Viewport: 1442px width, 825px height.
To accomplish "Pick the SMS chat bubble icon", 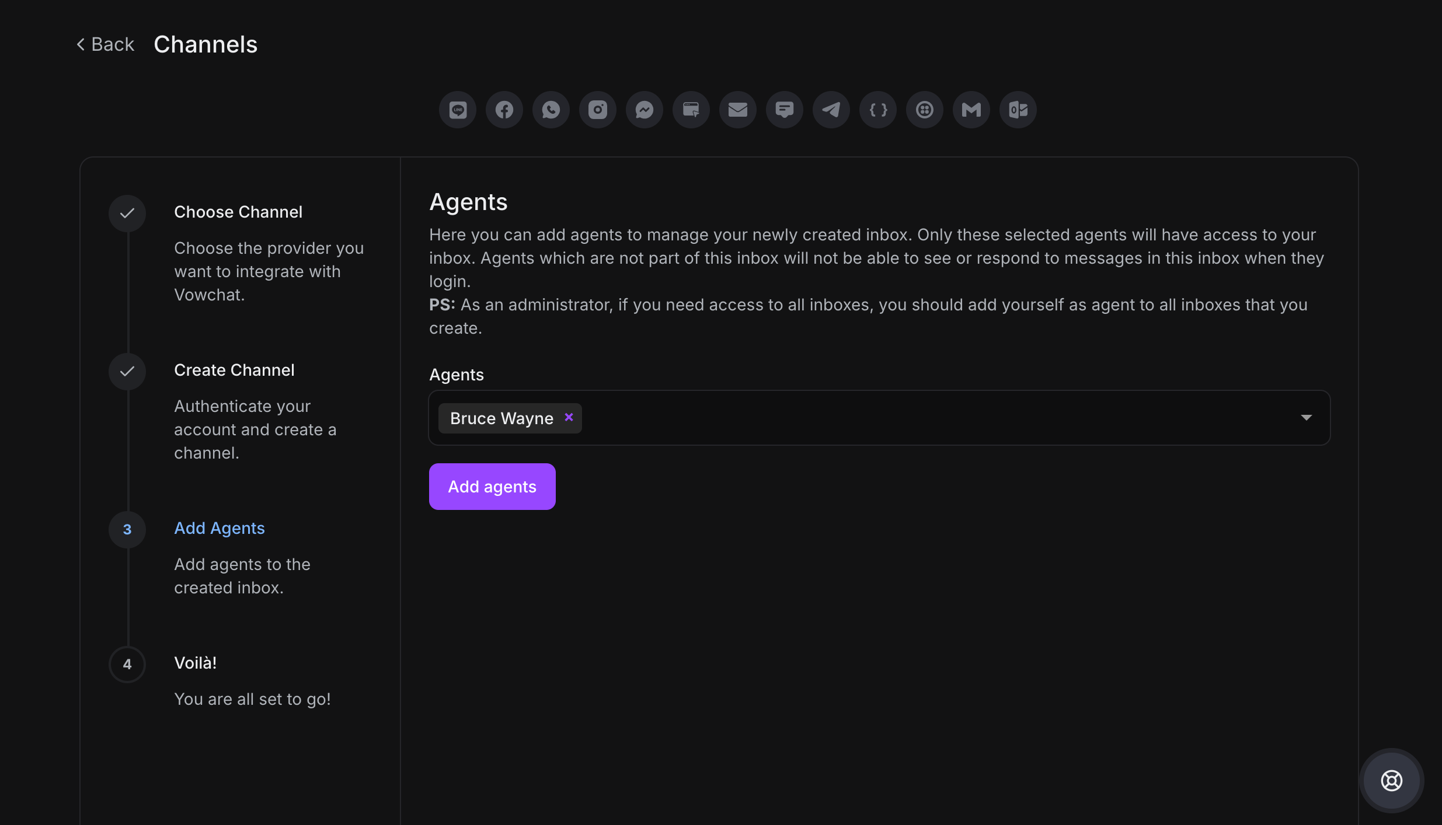I will click(785, 110).
